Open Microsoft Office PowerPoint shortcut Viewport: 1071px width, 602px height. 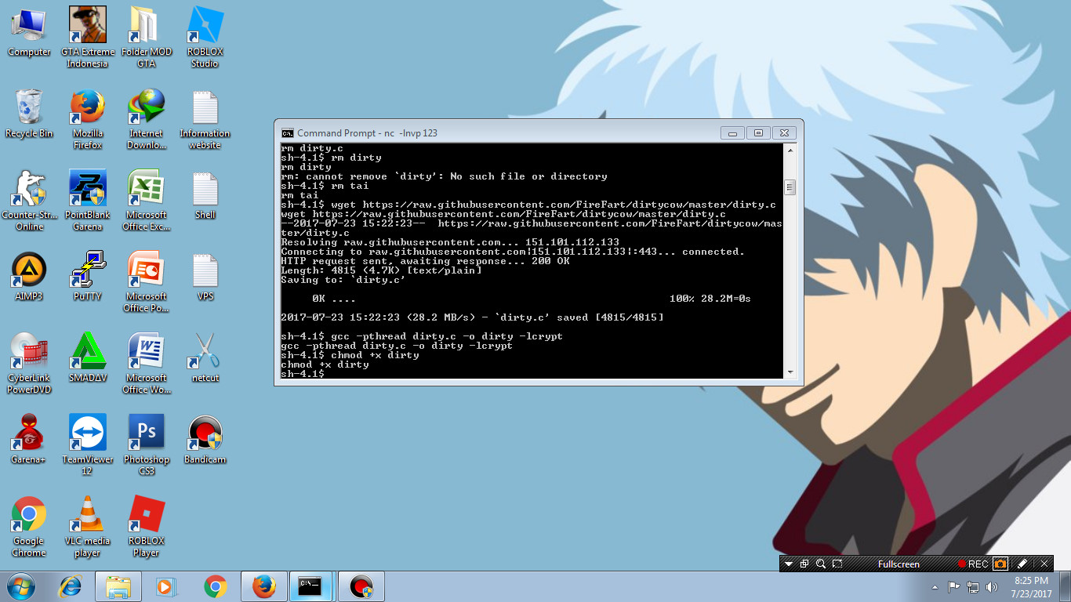point(146,281)
